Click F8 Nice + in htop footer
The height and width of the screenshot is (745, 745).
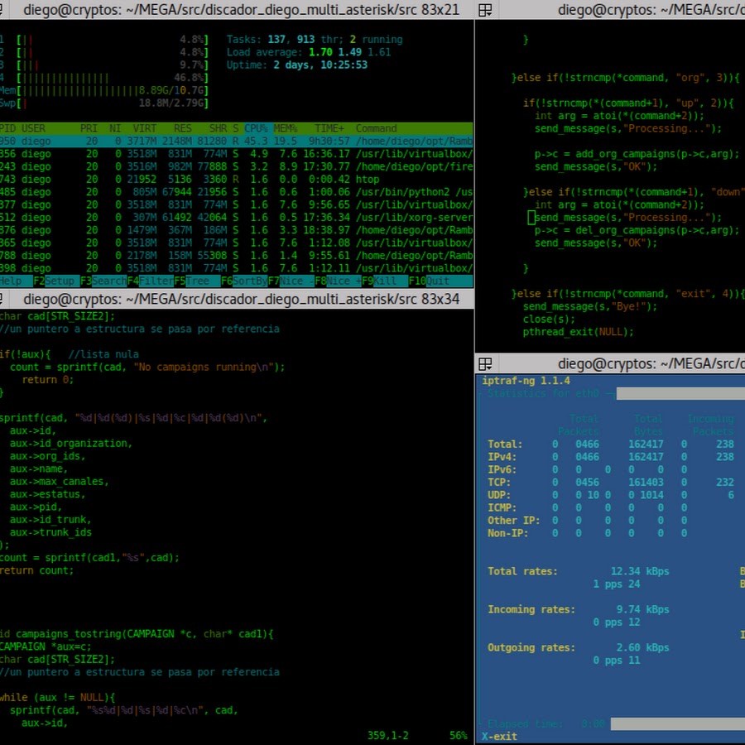pyautogui.click(x=338, y=281)
